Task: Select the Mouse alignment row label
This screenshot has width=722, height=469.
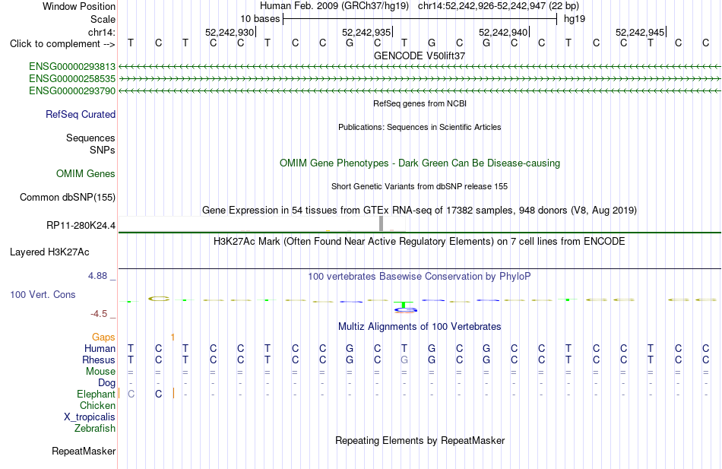Action: [100, 372]
